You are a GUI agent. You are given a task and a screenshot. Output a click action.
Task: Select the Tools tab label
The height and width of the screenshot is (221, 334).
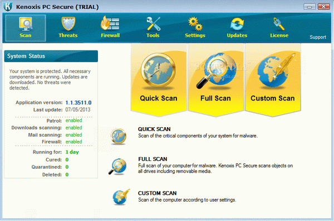pos(153,36)
